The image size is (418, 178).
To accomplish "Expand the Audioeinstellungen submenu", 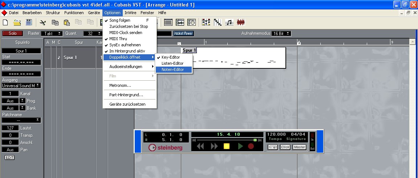I will pyautogui.click(x=130, y=67).
